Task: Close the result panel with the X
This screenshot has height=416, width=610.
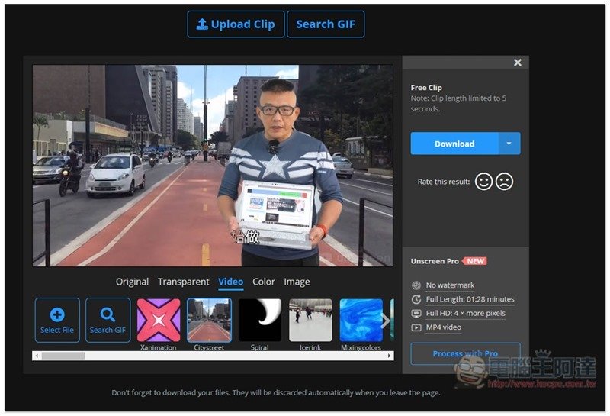Action: pyautogui.click(x=518, y=63)
